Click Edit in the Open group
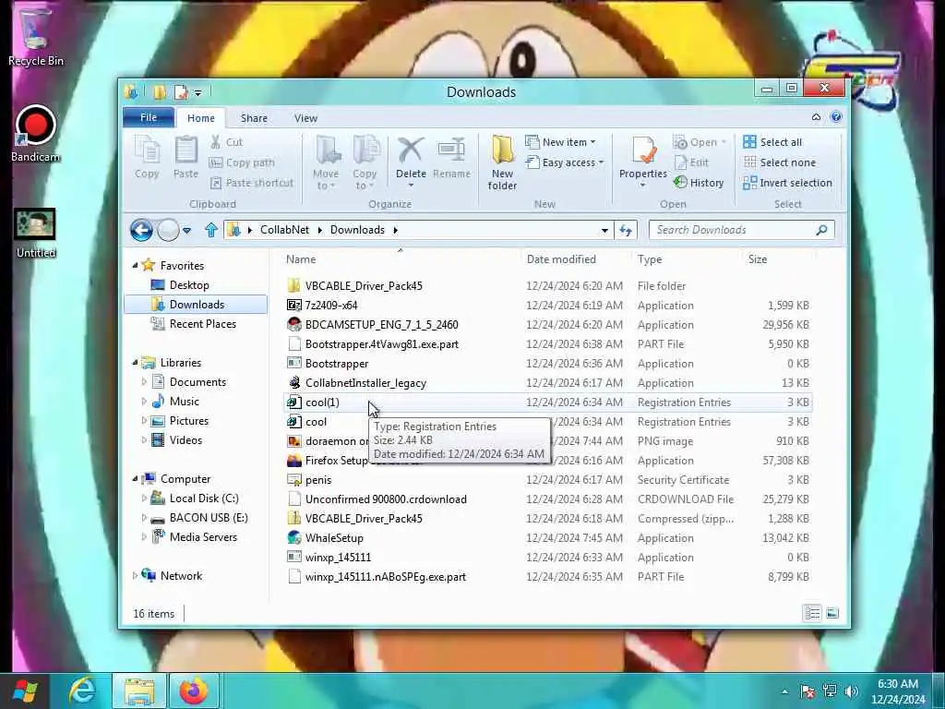 691,162
